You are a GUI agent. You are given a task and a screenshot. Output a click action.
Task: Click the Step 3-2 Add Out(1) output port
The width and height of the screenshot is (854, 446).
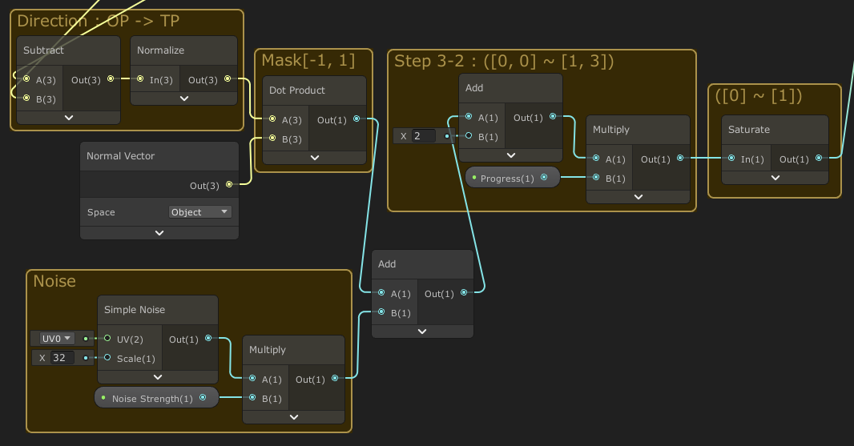click(x=553, y=117)
